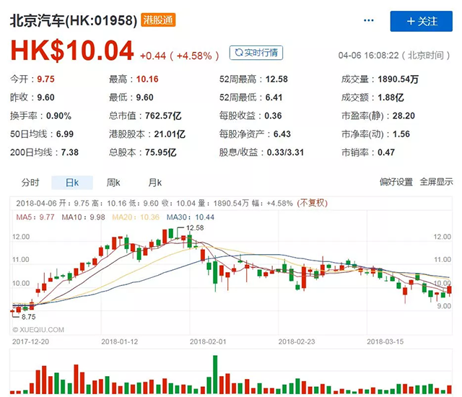Click the +0.44 (+4.58%) change value
This screenshot has height=397, width=462.
180,56
